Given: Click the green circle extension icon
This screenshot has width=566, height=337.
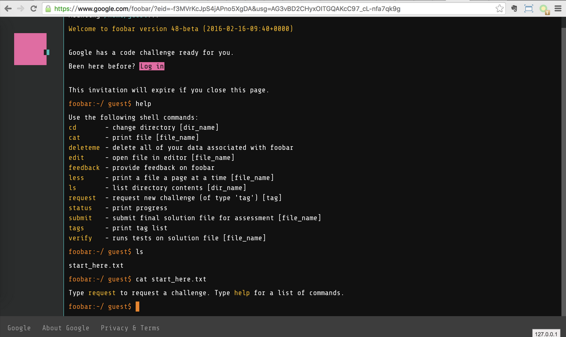Looking at the screenshot, I should (544, 9).
